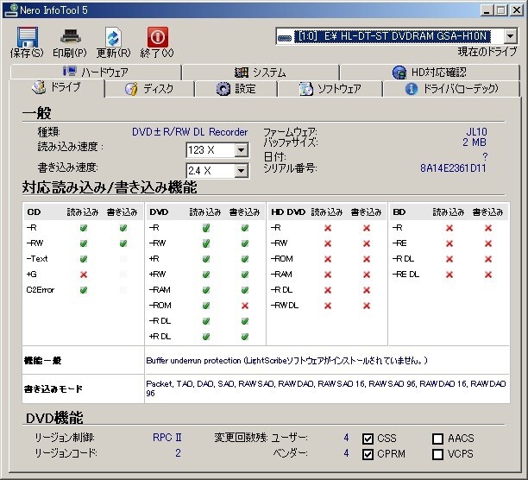Click the 印刷(P) label

pos(70,54)
